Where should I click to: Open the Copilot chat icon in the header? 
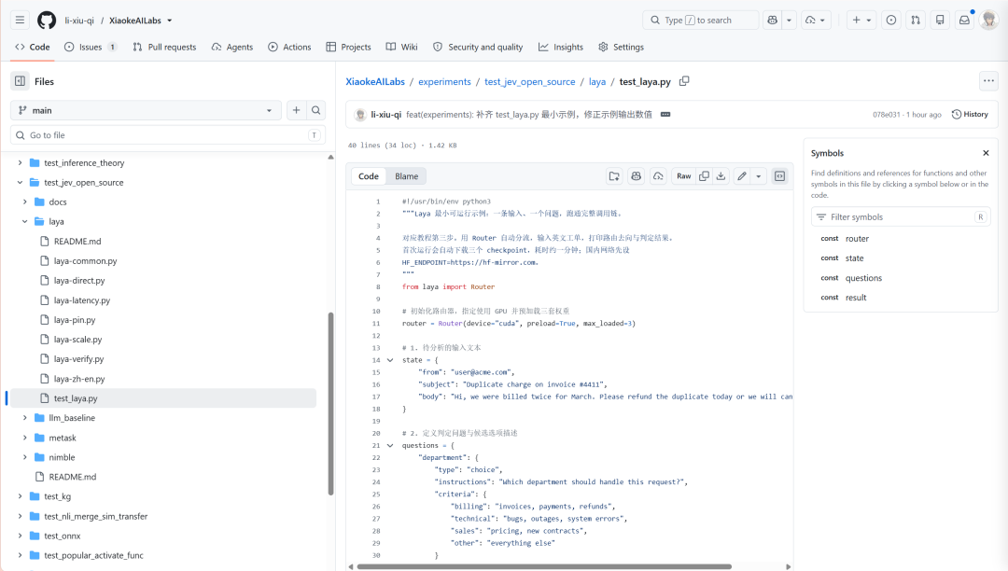tap(772, 20)
